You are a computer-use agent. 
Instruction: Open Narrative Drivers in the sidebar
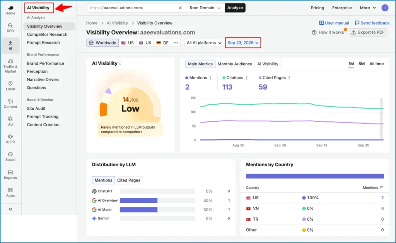(43, 80)
